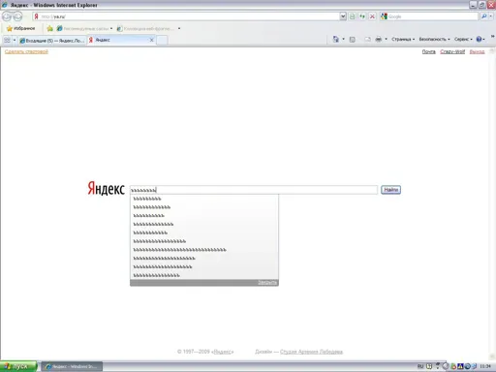Open the Print options dropdown arrow
The height and width of the screenshot is (372, 496).
(x=386, y=39)
